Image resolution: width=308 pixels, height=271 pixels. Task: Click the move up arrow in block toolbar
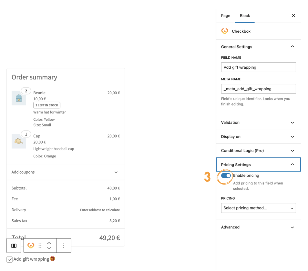click(49, 243)
